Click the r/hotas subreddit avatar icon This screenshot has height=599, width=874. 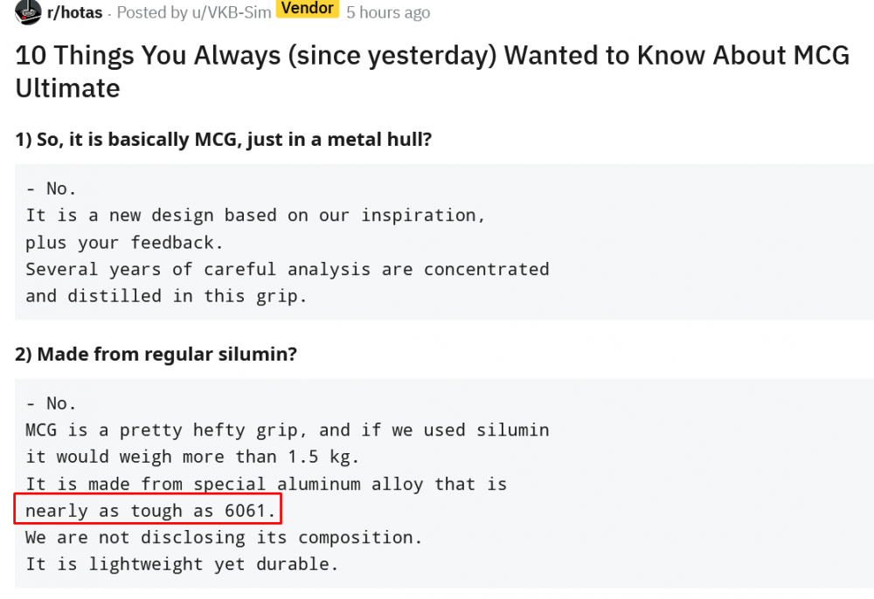point(28,12)
